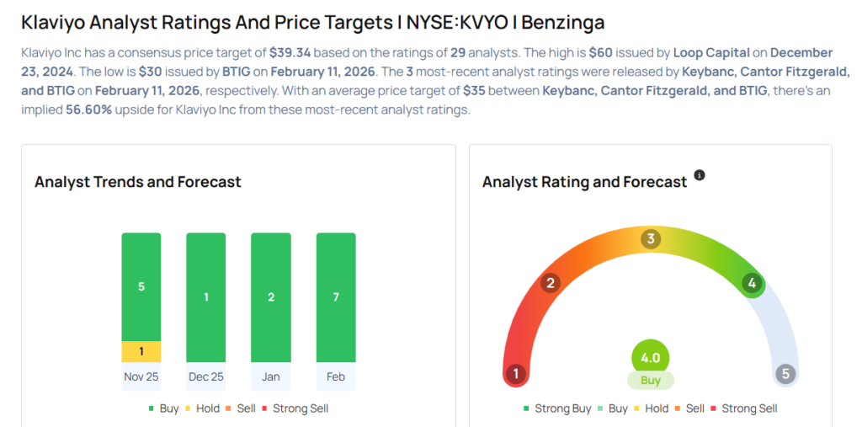Click the Analyst Trends and Forecast heading

pos(137,182)
